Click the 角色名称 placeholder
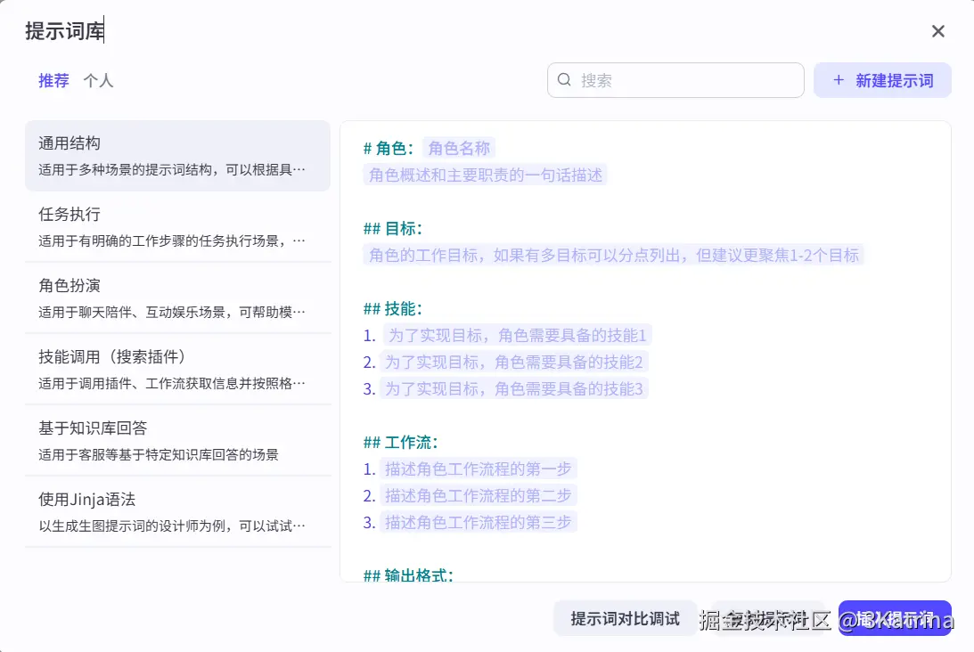The height and width of the screenshot is (652, 974). coord(459,149)
